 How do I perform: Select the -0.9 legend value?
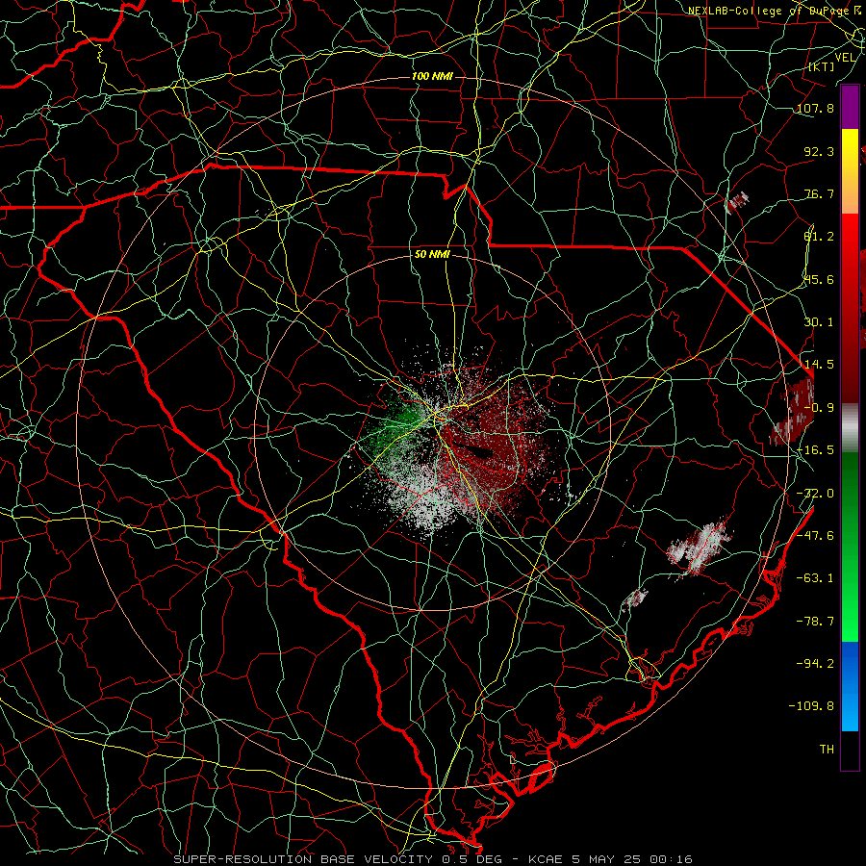pyautogui.click(x=819, y=408)
